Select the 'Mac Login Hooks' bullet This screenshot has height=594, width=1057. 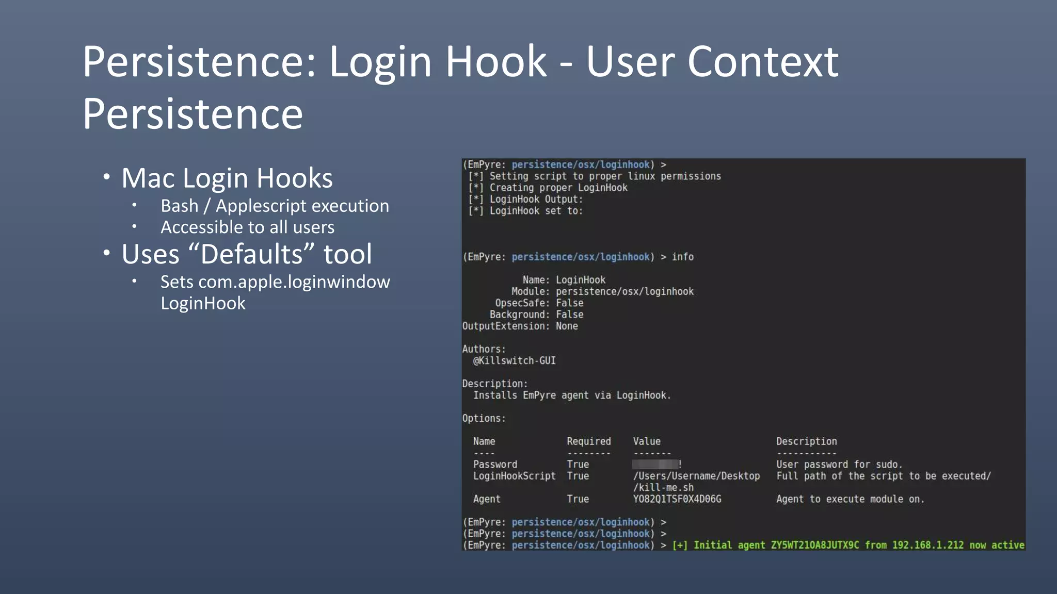click(x=227, y=178)
